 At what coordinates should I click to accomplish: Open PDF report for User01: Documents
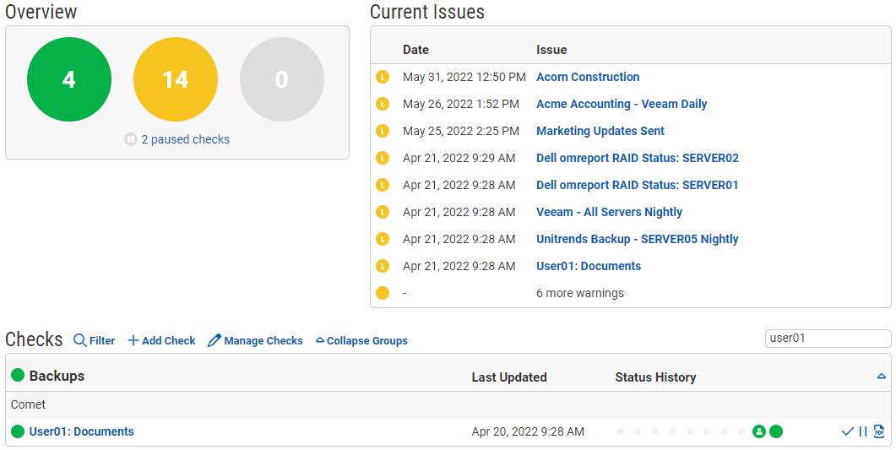(879, 431)
